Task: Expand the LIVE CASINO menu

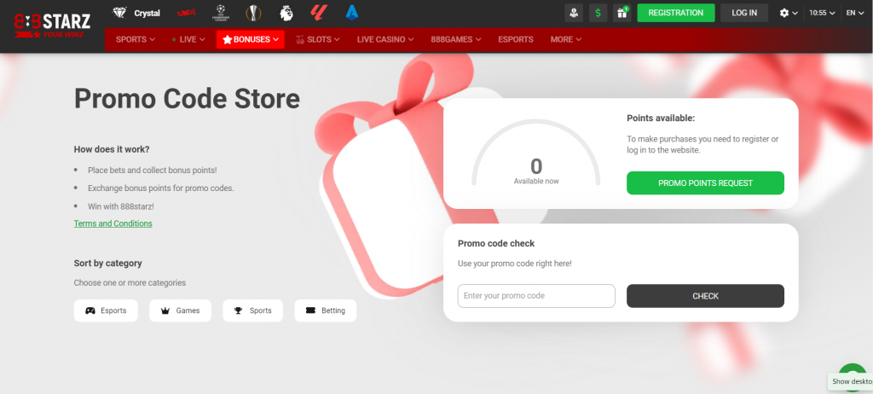Action: point(385,39)
